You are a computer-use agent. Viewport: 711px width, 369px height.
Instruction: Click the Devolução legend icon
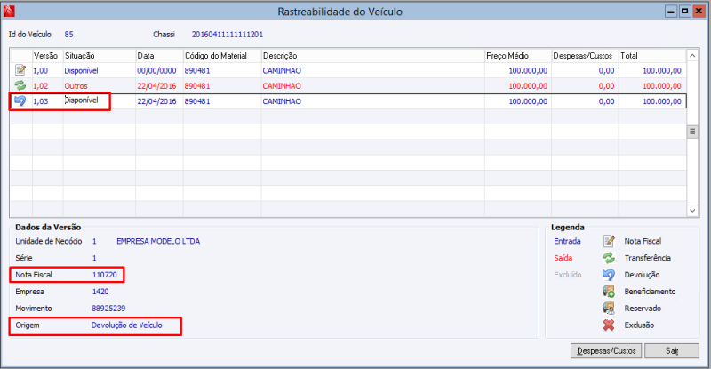pos(609,275)
